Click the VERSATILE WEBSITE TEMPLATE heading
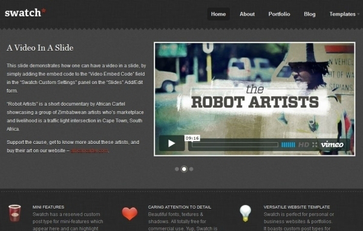The image size is (363, 231). [297, 207]
